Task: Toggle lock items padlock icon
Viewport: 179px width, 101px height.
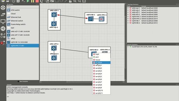Action: tap(70, 1)
